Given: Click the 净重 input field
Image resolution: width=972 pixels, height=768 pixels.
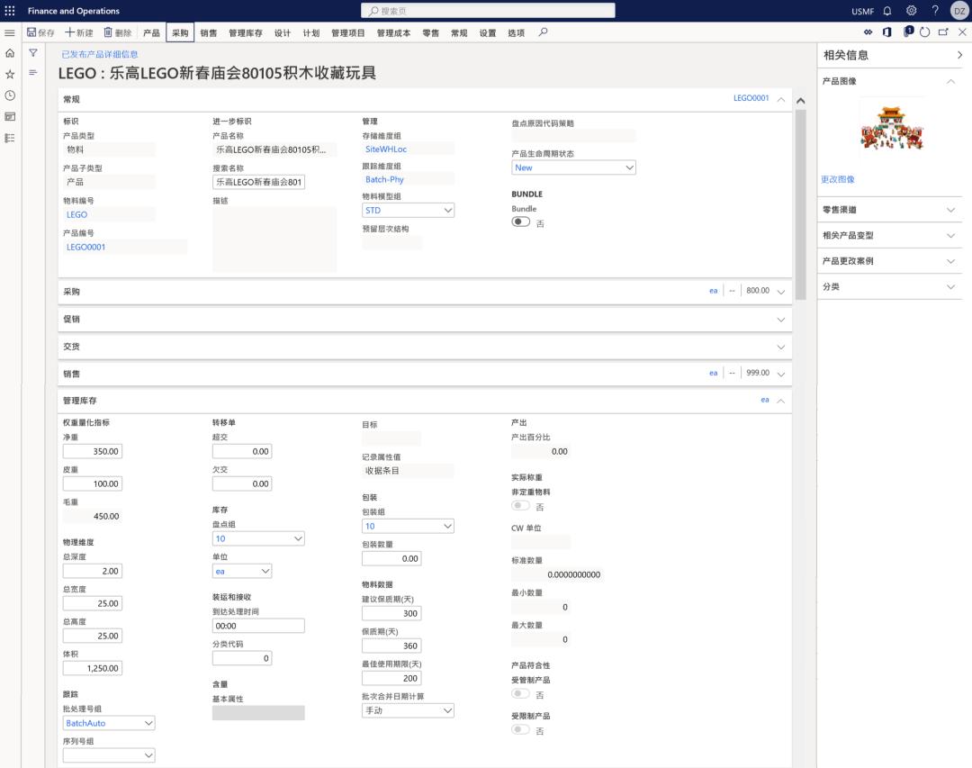Looking at the screenshot, I should (x=92, y=451).
